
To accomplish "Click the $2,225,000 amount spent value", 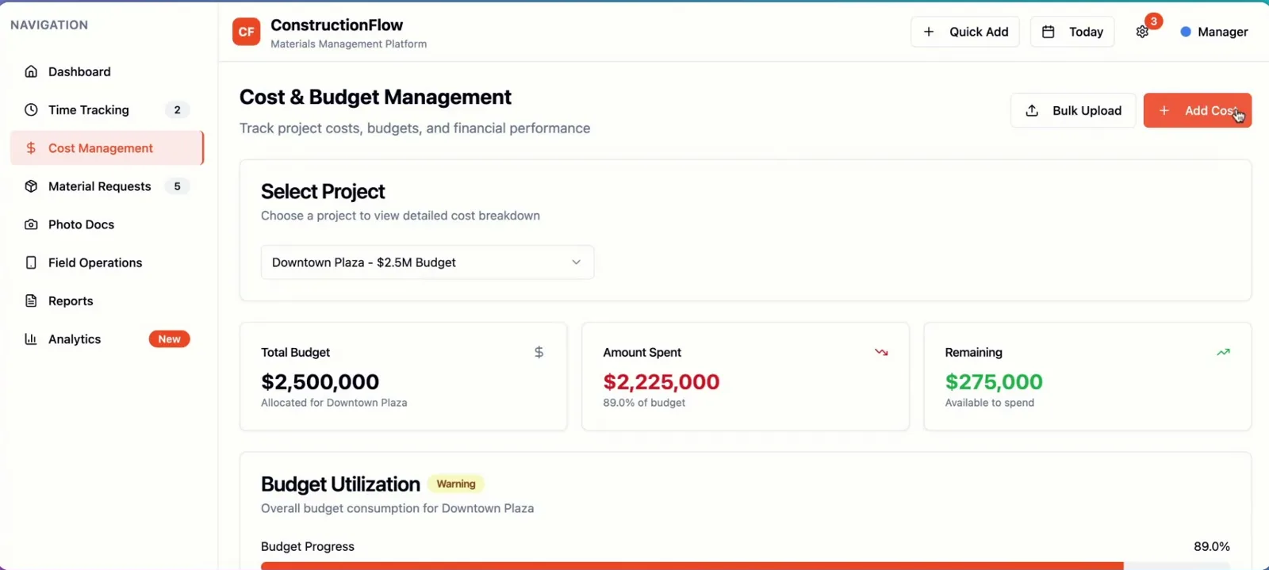I will pos(661,382).
